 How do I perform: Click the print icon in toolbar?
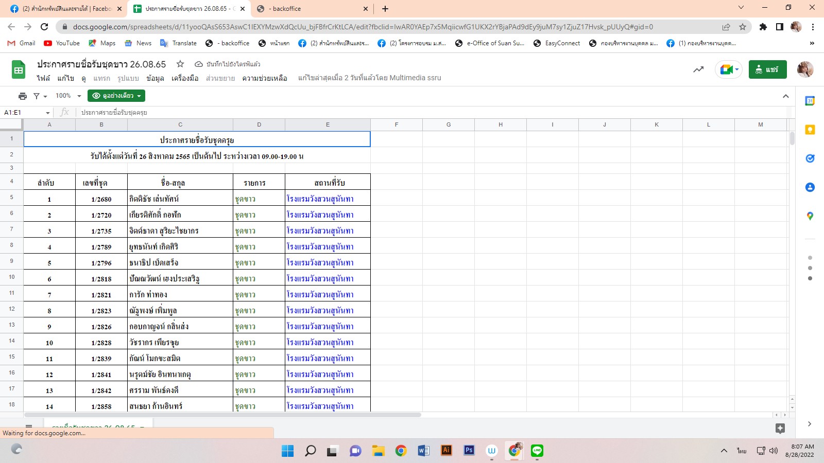tap(22, 96)
